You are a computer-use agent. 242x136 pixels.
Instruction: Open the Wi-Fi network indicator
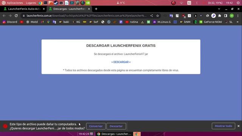tap(181, 3)
